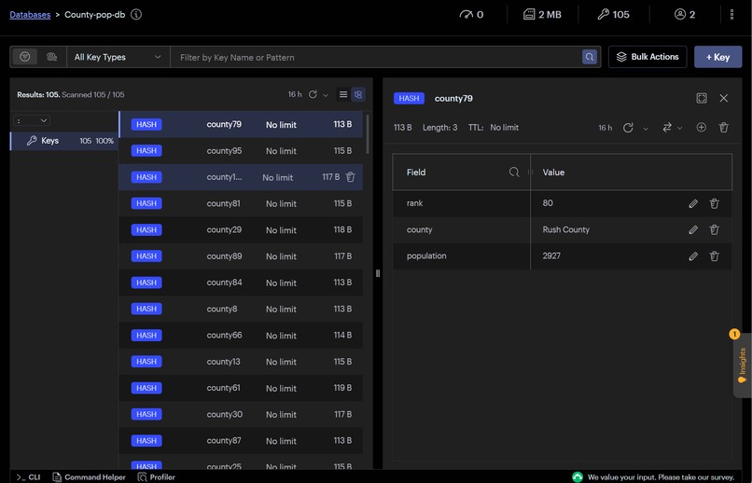Click the value formatter swap icon
This screenshot has height=483, width=752.
[x=667, y=128]
